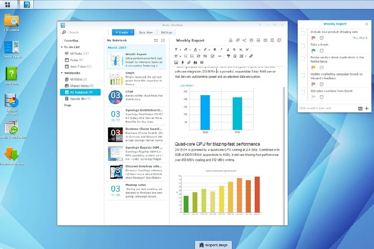Open note information icon
Viewport: 374px width, 249px height.
point(251,41)
